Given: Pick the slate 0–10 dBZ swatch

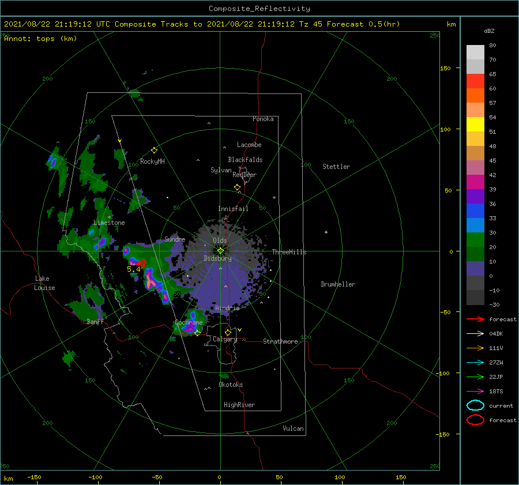Looking at the screenshot, I should (x=475, y=269).
